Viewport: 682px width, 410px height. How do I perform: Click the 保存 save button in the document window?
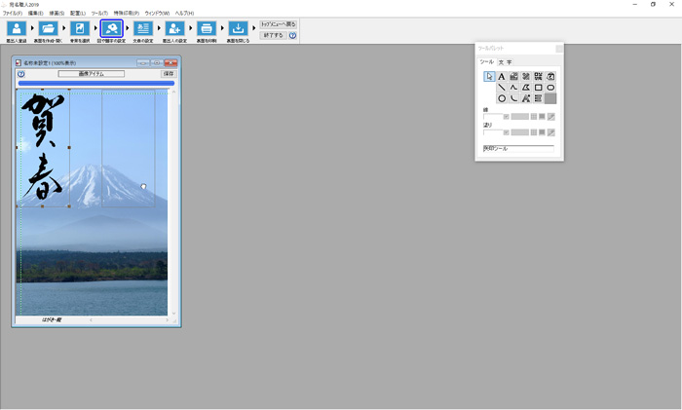pos(169,74)
